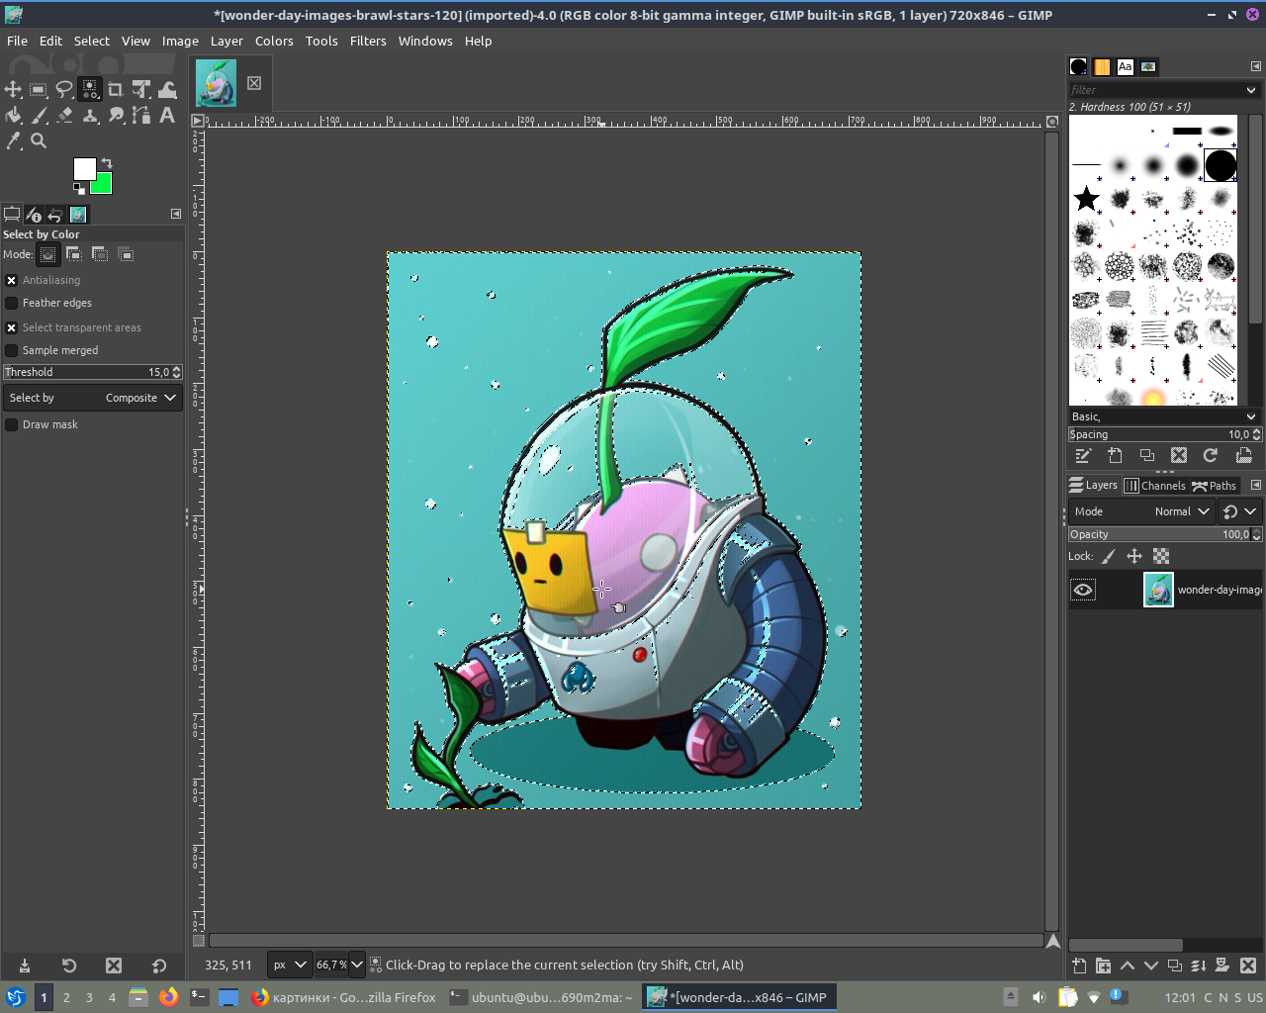Image resolution: width=1266 pixels, height=1013 pixels.
Task: Open the foreground color swatch
Action: [x=84, y=168]
